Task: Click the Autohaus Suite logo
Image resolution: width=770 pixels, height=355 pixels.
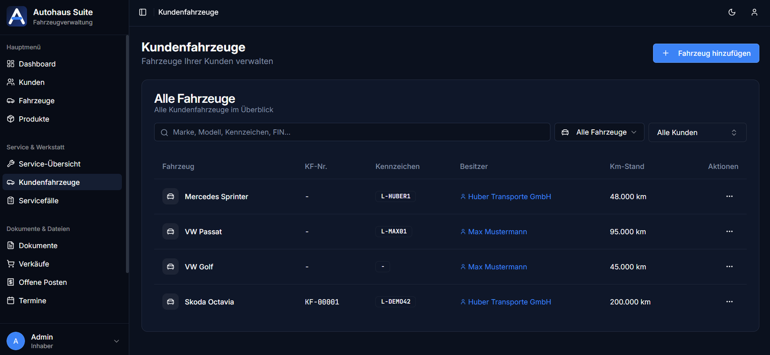Action: 17,17
